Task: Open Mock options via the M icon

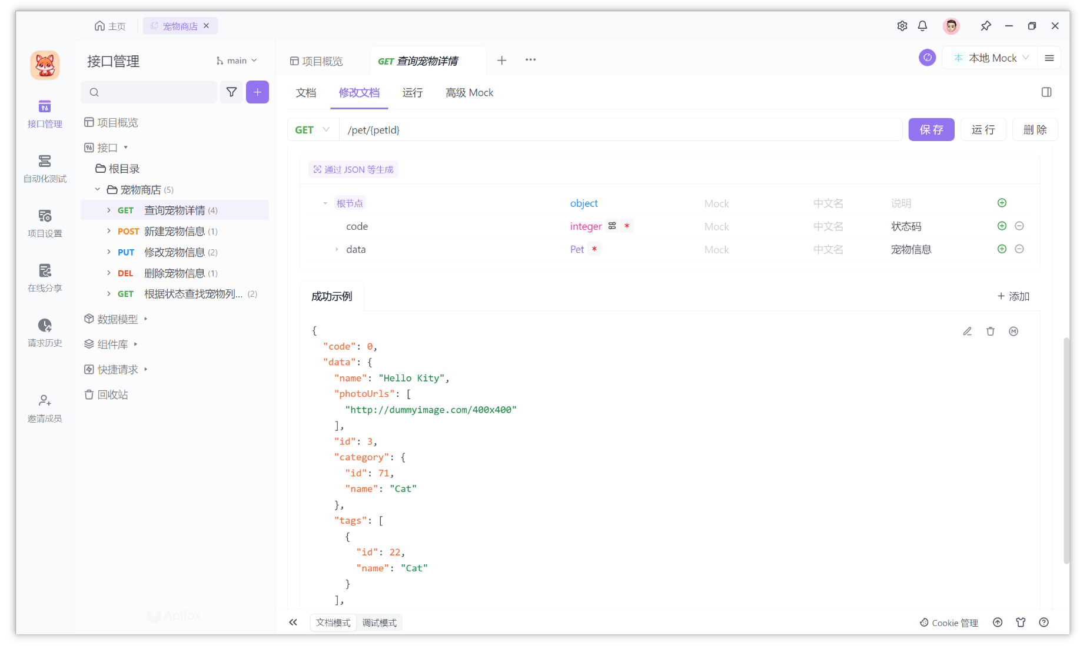Action: click(x=1013, y=331)
